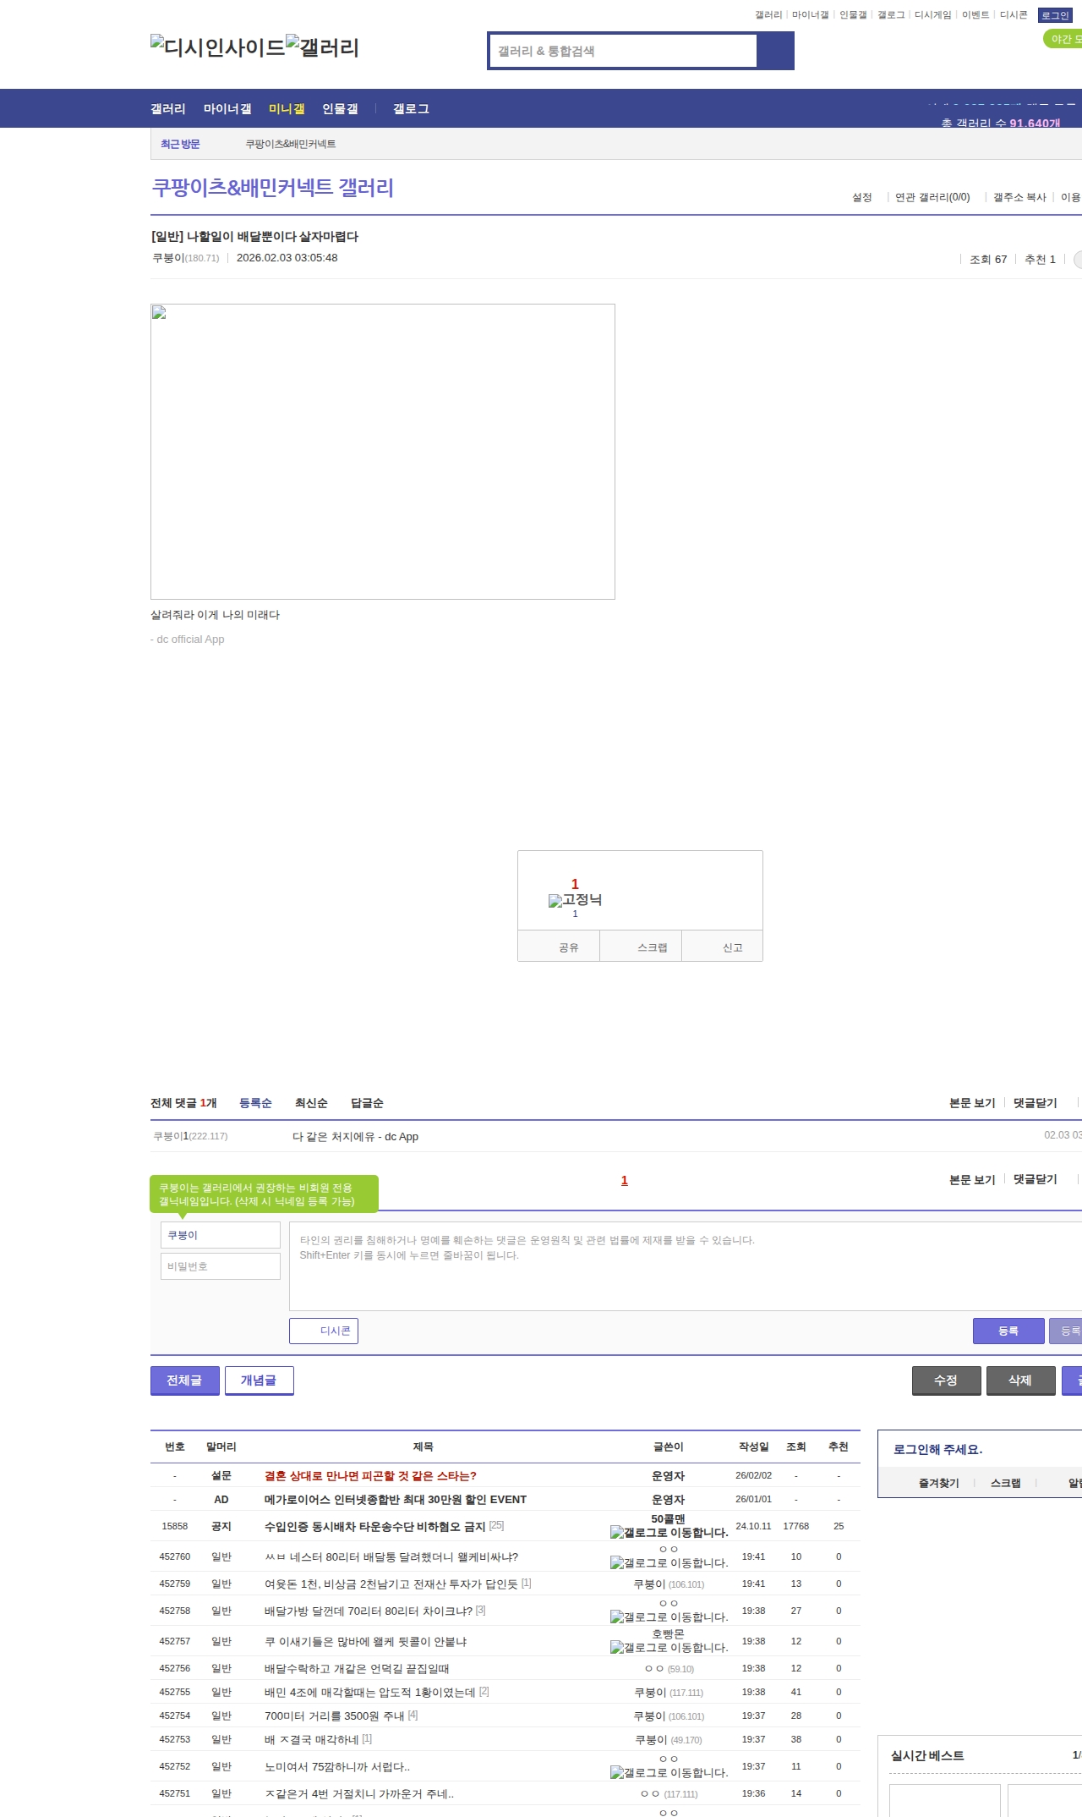Open gallog icon in row 452760
The width and height of the screenshot is (1082, 1817).
[669, 1562]
